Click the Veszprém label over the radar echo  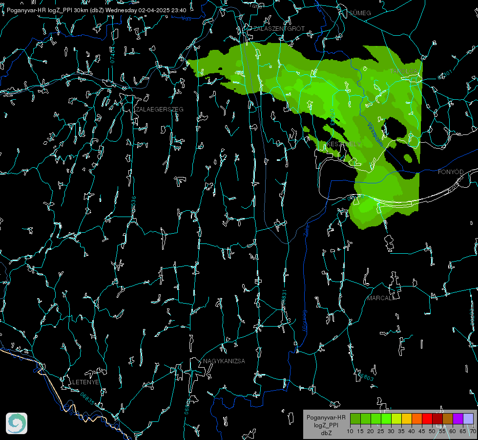point(375,134)
